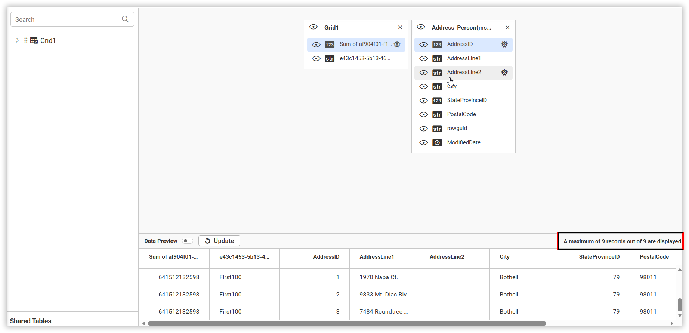Image resolution: width=689 pixels, height=333 pixels.
Task: Toggle eye for Sum of af904f01 column
Action: coord(316,44)
